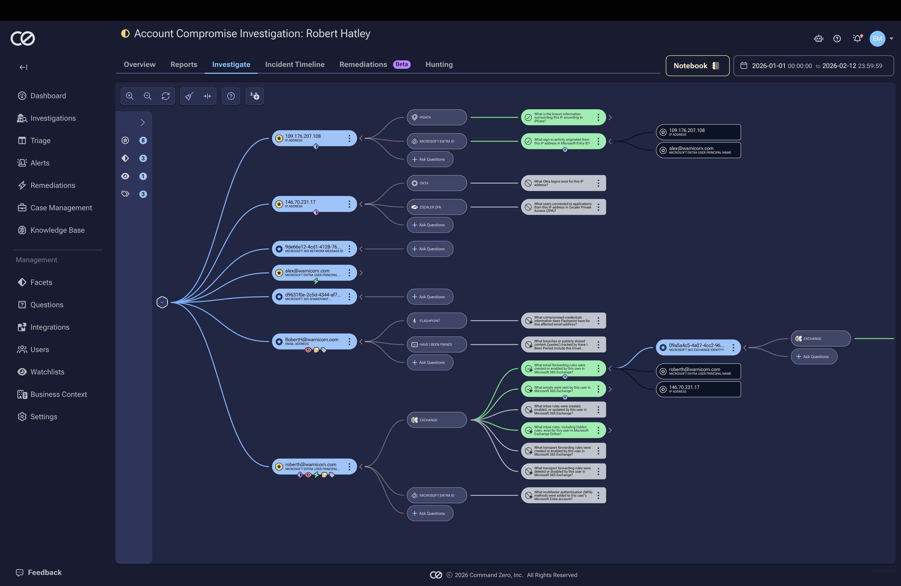
Task: Toggle the tags filter showing 3
Action: (x=125, y=194)
